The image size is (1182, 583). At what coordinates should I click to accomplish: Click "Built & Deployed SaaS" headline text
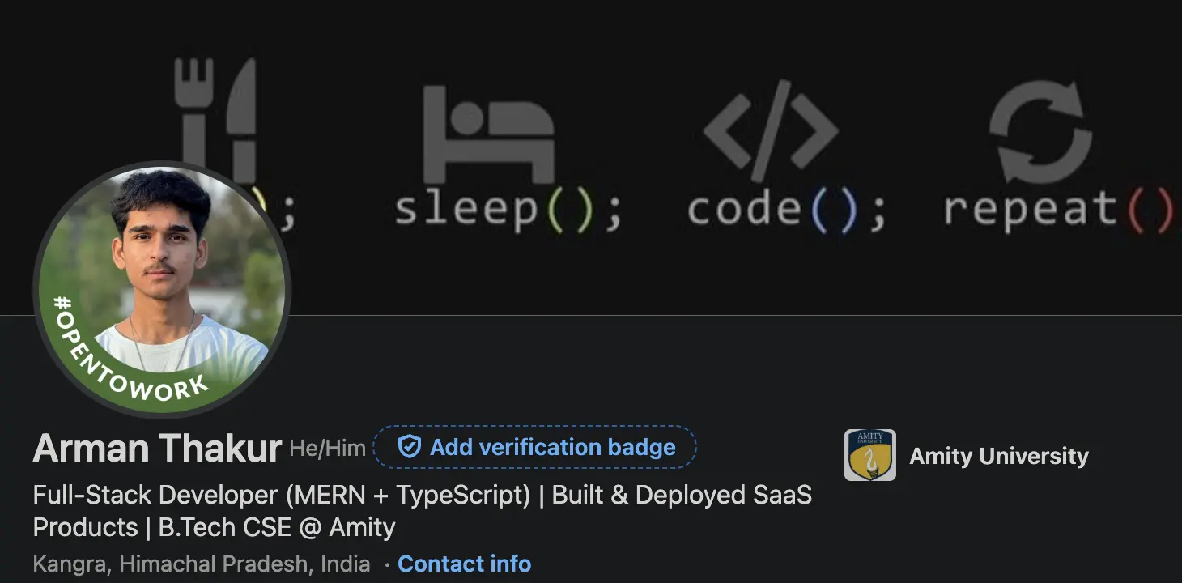(x=682, y=495)
